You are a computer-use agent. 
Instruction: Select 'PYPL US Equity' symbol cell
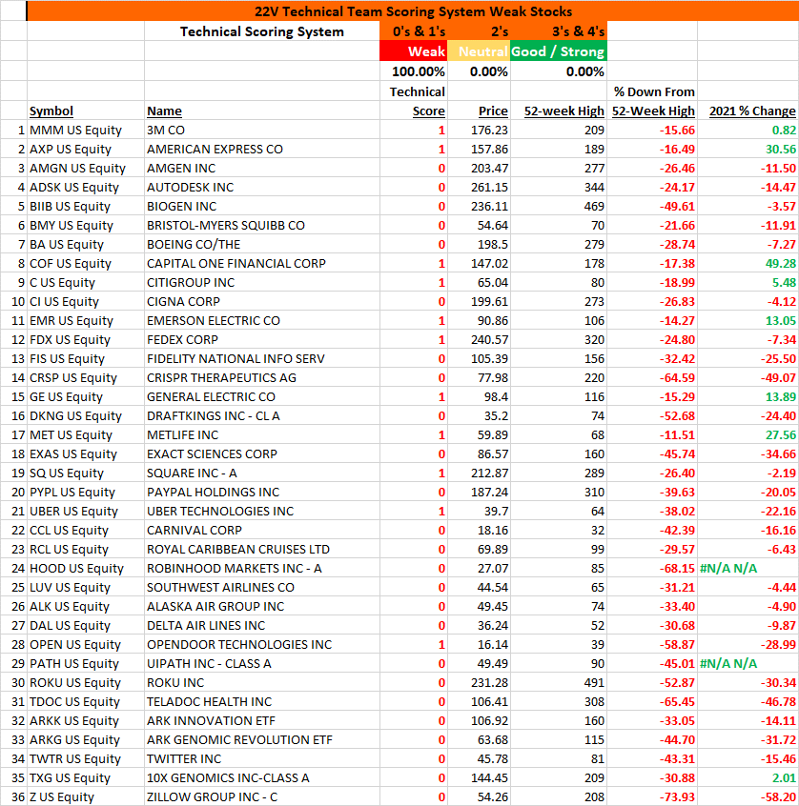pyautogui.click(x=86, y=492)
